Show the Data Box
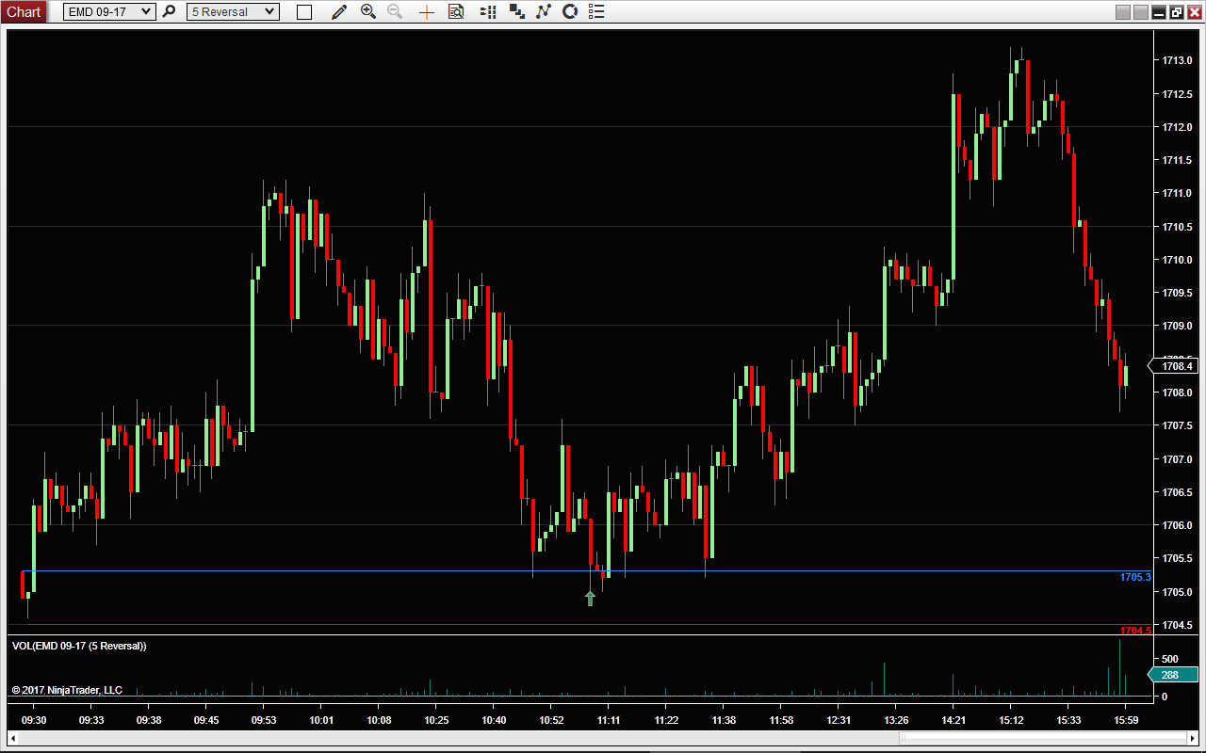The height and width of the screenshot is (753, 1206). pos(456,11)
